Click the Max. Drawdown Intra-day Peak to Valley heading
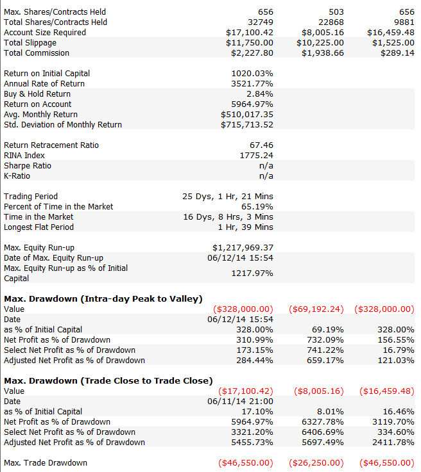This screenshot has width=421, height=472. click(x=103, y=298)
